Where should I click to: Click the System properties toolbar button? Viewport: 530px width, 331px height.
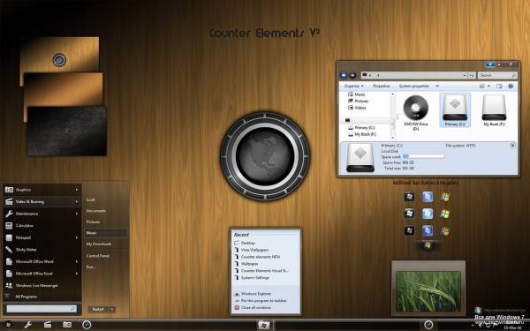(414, 87)
